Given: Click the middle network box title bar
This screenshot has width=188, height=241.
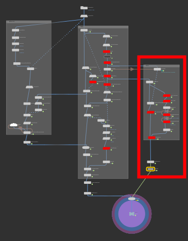Looking at the screenshot, I should [103, 27].
